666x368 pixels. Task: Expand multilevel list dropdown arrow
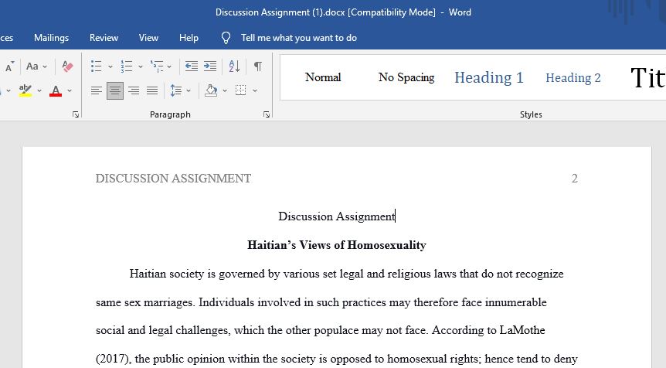pos(169,66)
